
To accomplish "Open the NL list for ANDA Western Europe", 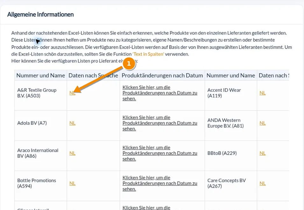I will click(263, 123).
